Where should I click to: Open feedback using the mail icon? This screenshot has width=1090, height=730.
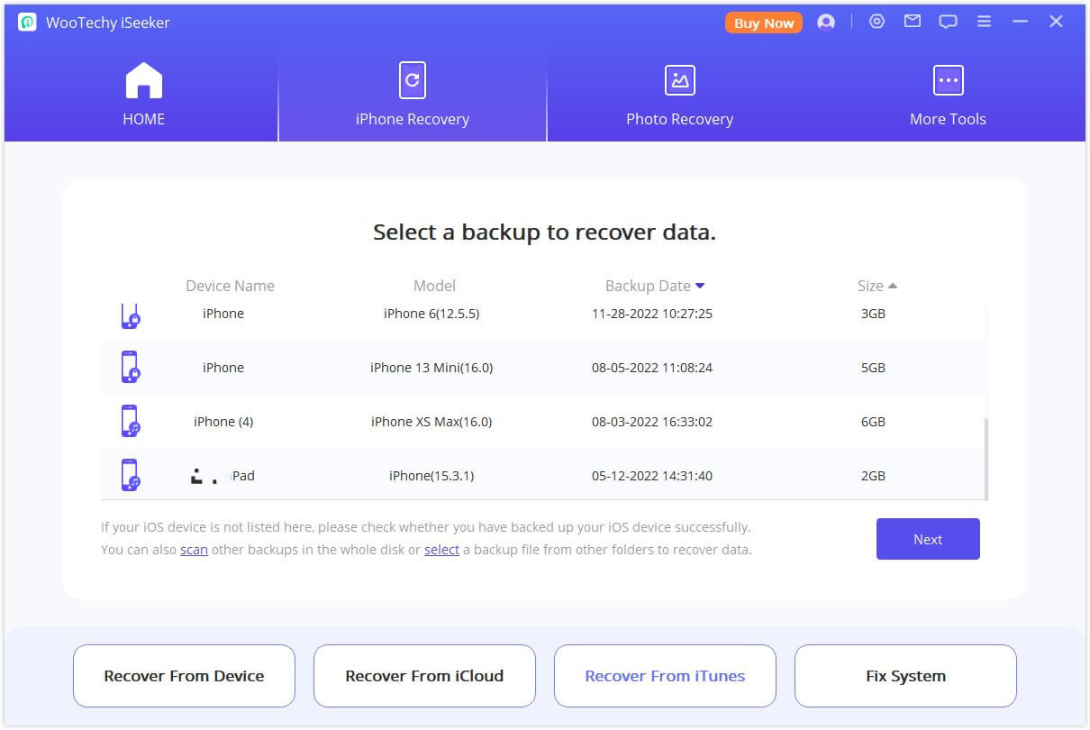click(x=912, y=21)
